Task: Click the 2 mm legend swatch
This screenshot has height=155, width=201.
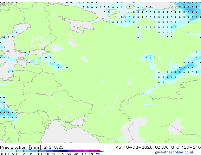Action: (x=27, y=151)
